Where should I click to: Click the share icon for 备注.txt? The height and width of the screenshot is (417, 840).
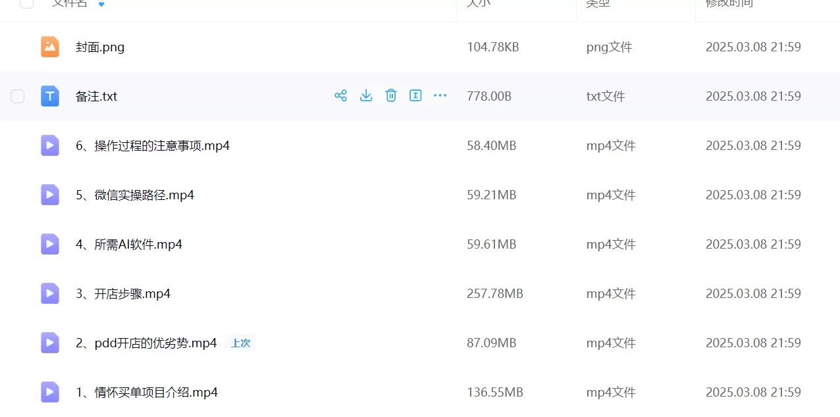pos(340,96)
